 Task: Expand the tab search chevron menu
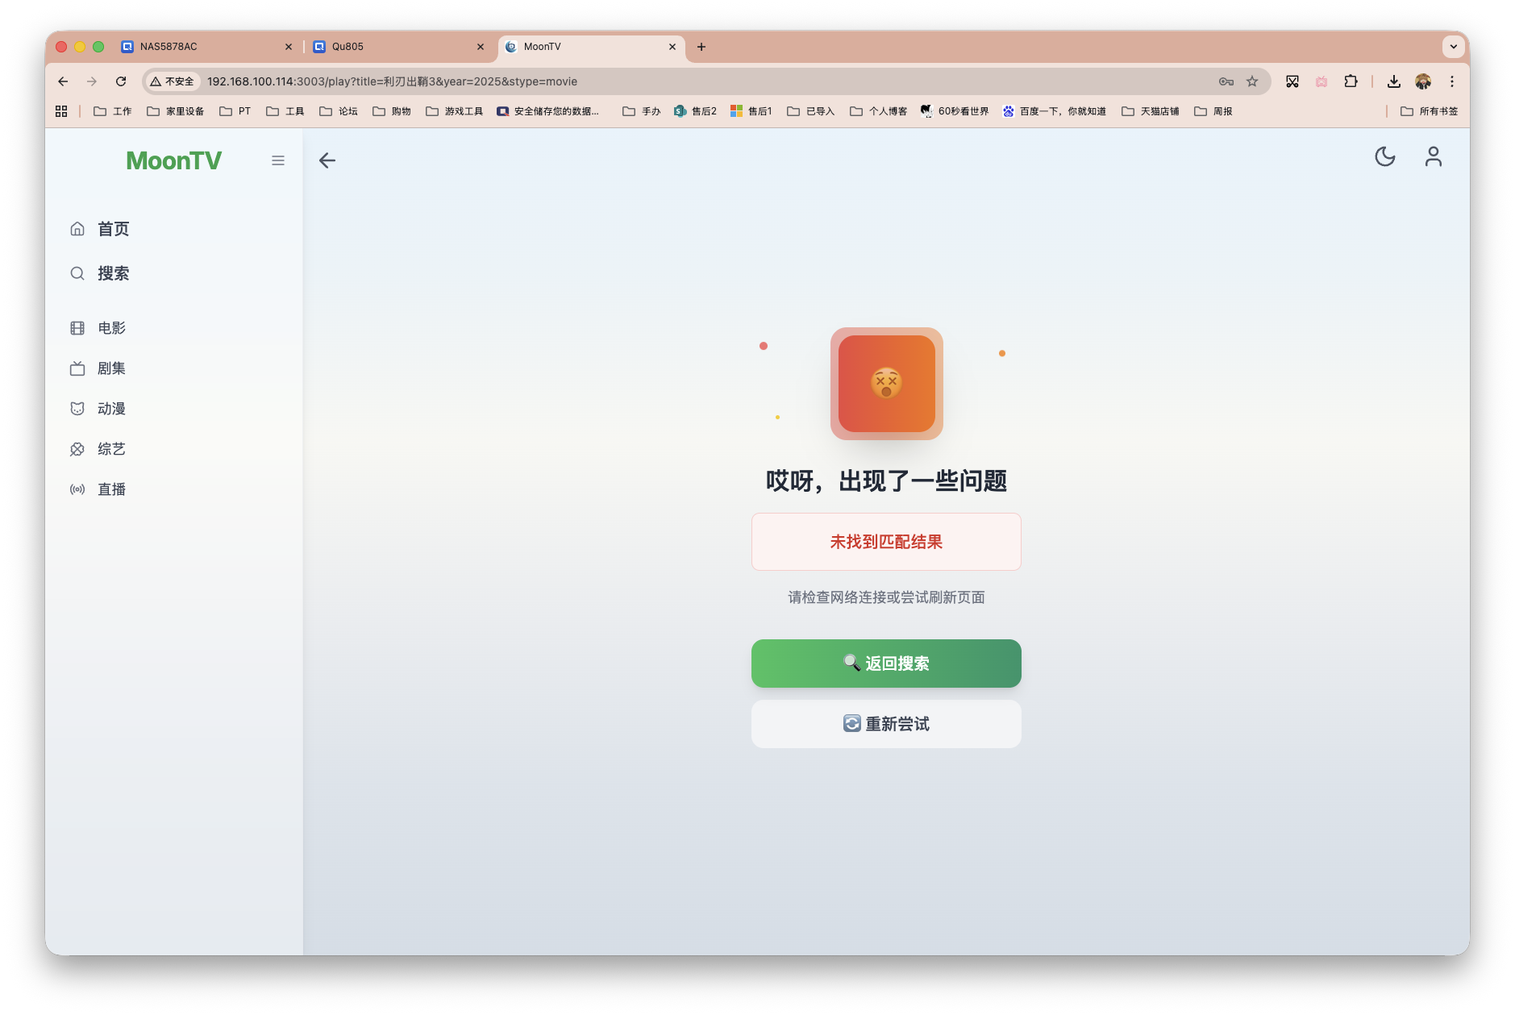1453,47
